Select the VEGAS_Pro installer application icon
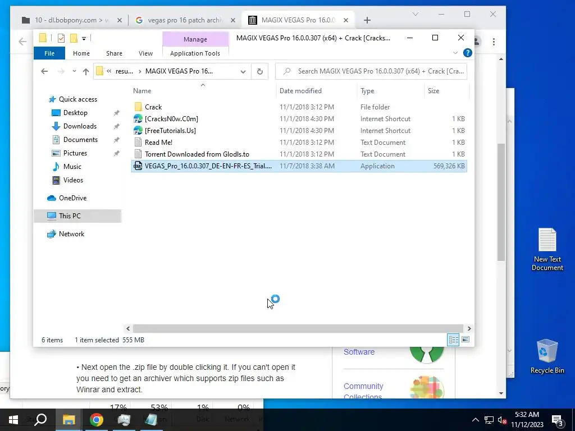Viewport: 575px width, 431px height. (x=138, y=166)
